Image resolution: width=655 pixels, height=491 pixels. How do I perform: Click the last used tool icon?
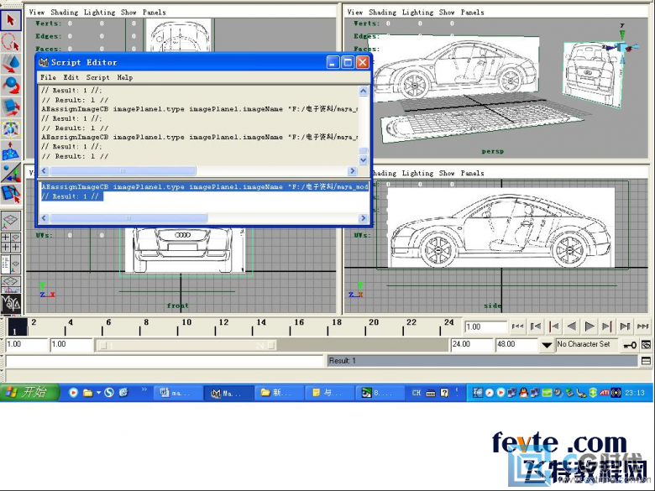[11, 194]
